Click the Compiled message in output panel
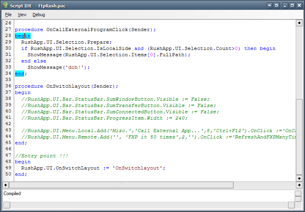 [x=12, y=194]
